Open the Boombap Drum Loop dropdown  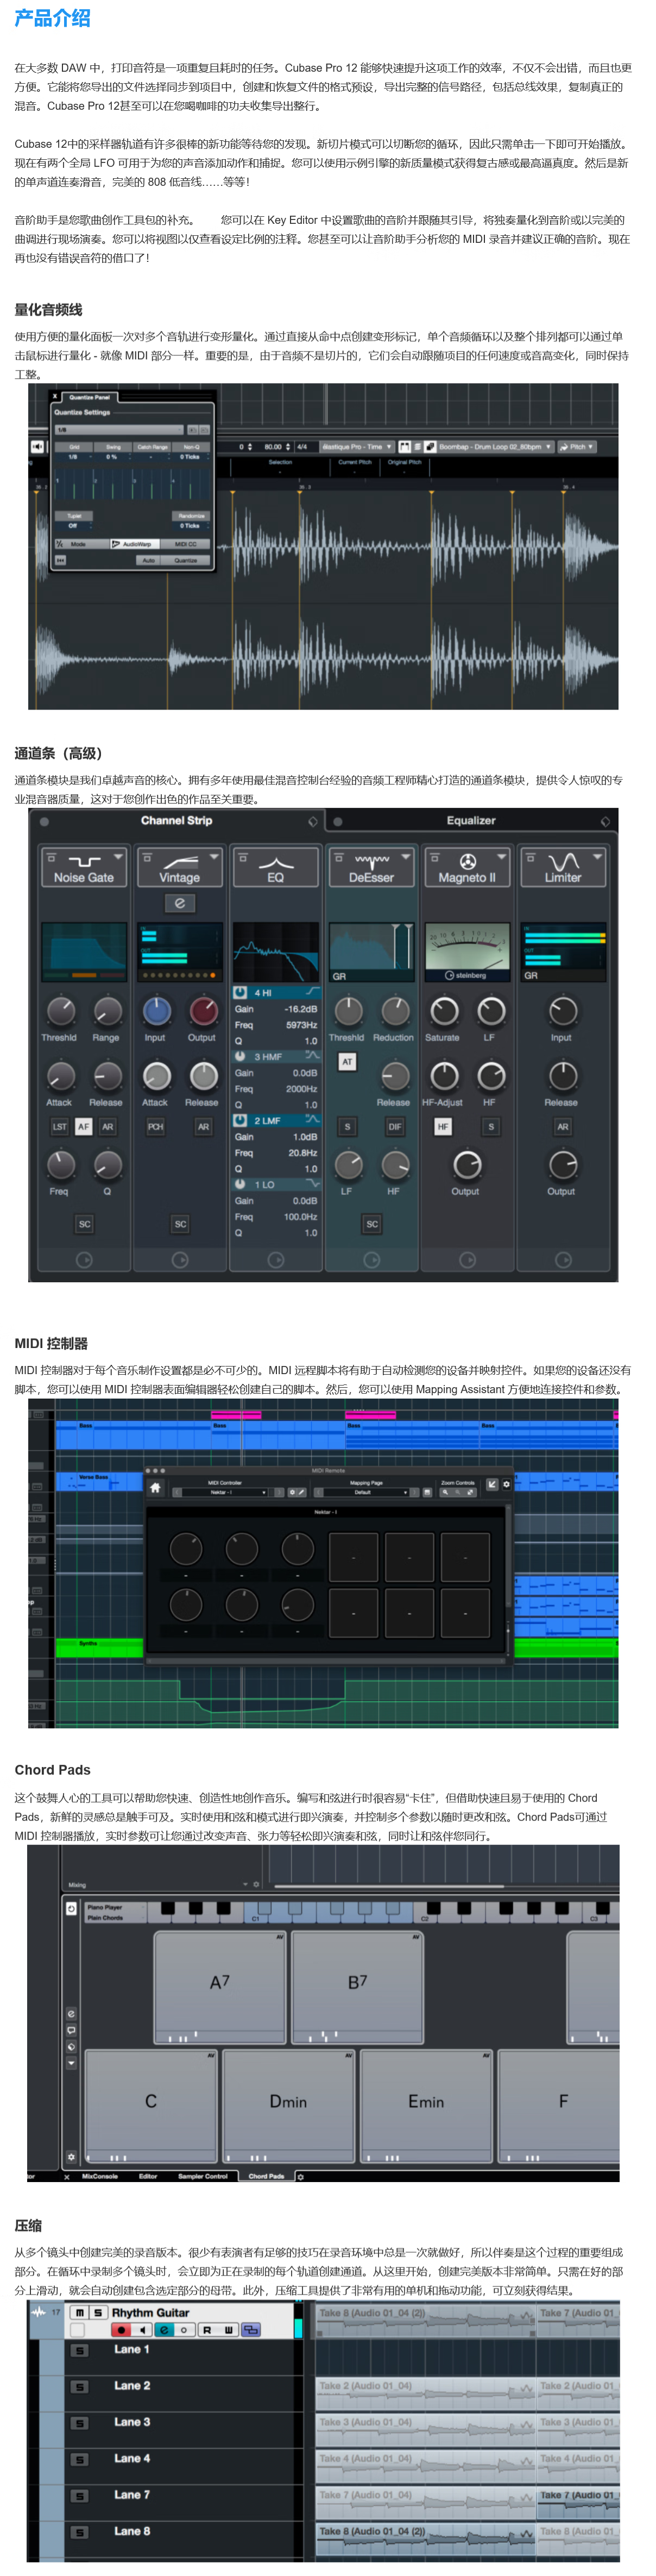coord(548,447)
